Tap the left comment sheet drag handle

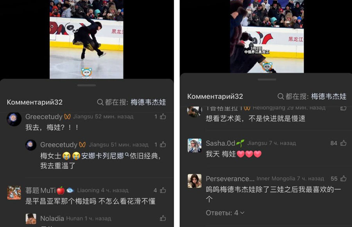point(86,85)
